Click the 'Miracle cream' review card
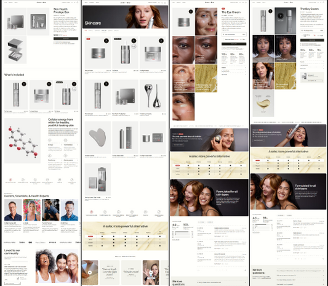The height and width of the screenshot is (286, 328). (131, 272)
